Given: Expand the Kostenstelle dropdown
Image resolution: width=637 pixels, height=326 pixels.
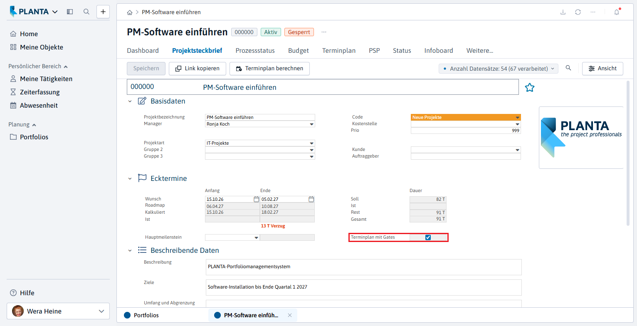Looking at the screenshot, I should [x=517, y=124].
